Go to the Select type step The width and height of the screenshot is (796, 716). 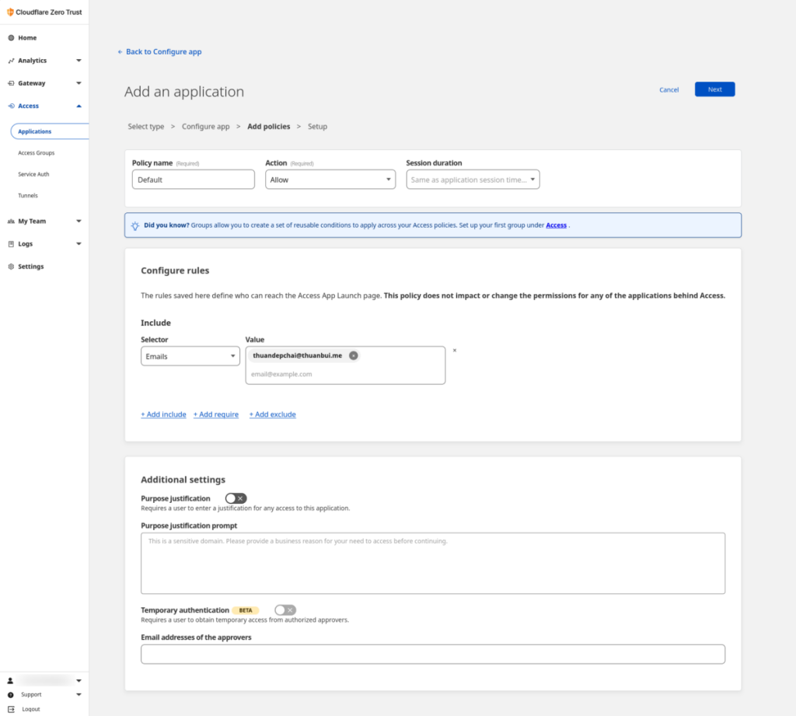point(145,127)
